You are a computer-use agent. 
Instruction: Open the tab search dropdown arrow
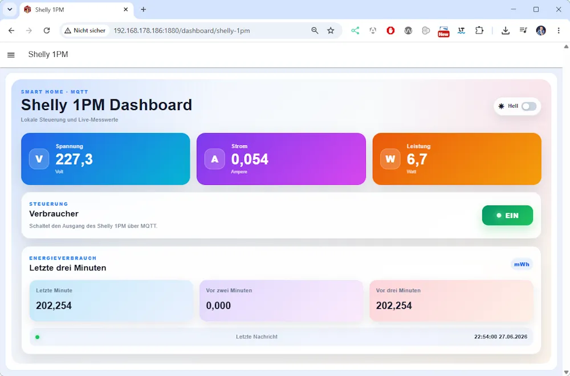coord(10,10)
